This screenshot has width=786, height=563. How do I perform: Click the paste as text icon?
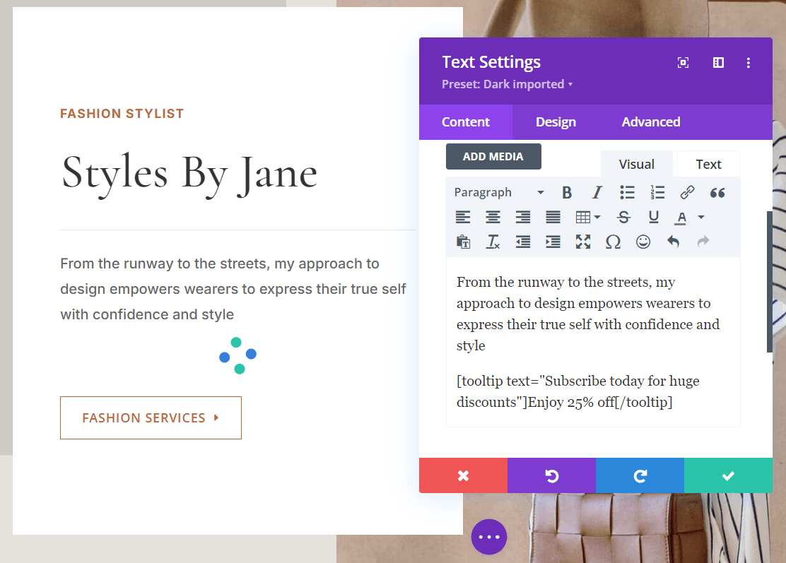(463, 242)
